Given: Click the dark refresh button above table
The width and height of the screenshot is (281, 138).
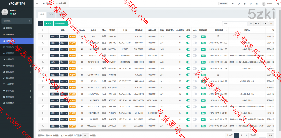Looking at the screenshot, I should coord(41,24).
